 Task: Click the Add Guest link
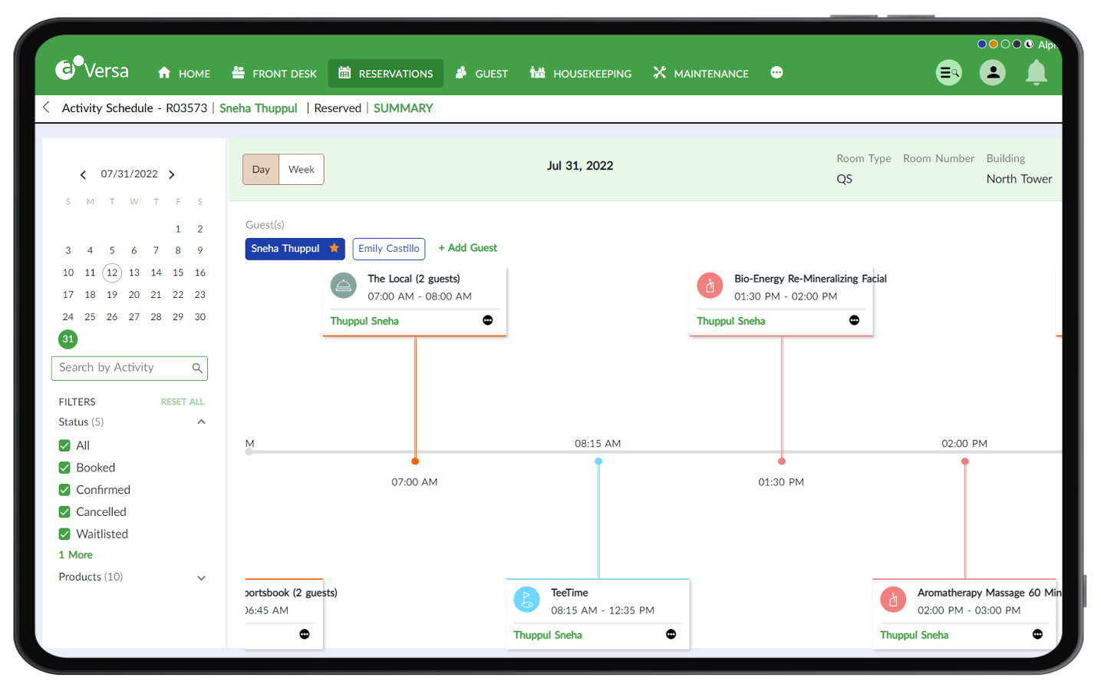467,248
